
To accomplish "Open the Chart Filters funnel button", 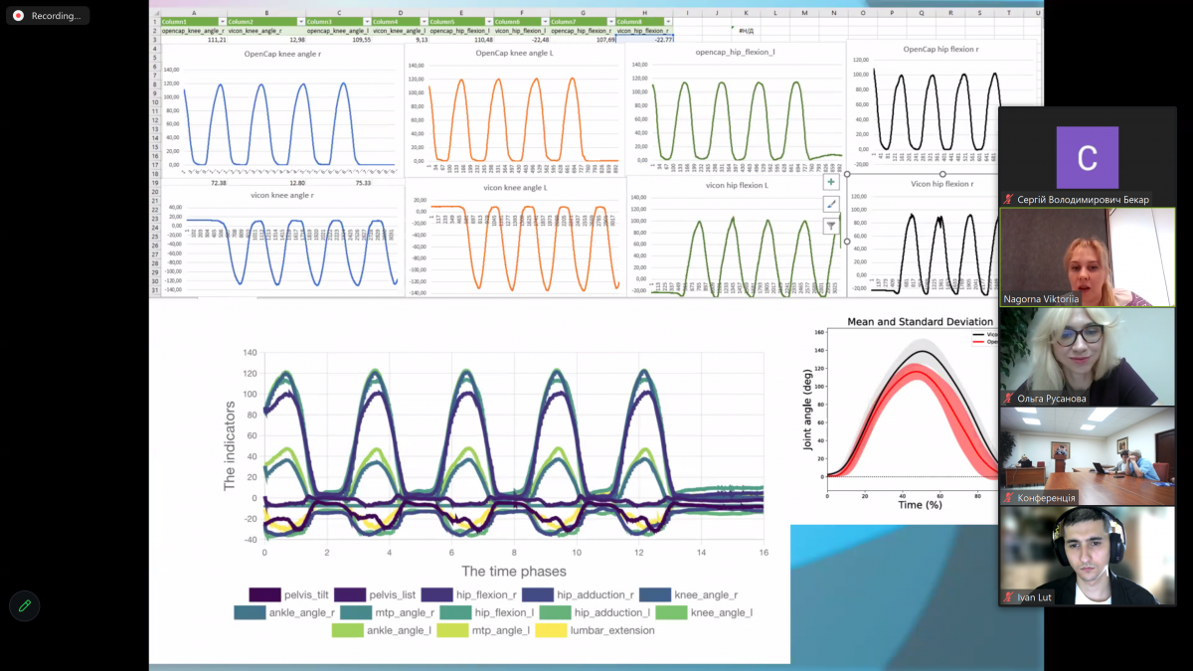I will click(x=831, y=226).
